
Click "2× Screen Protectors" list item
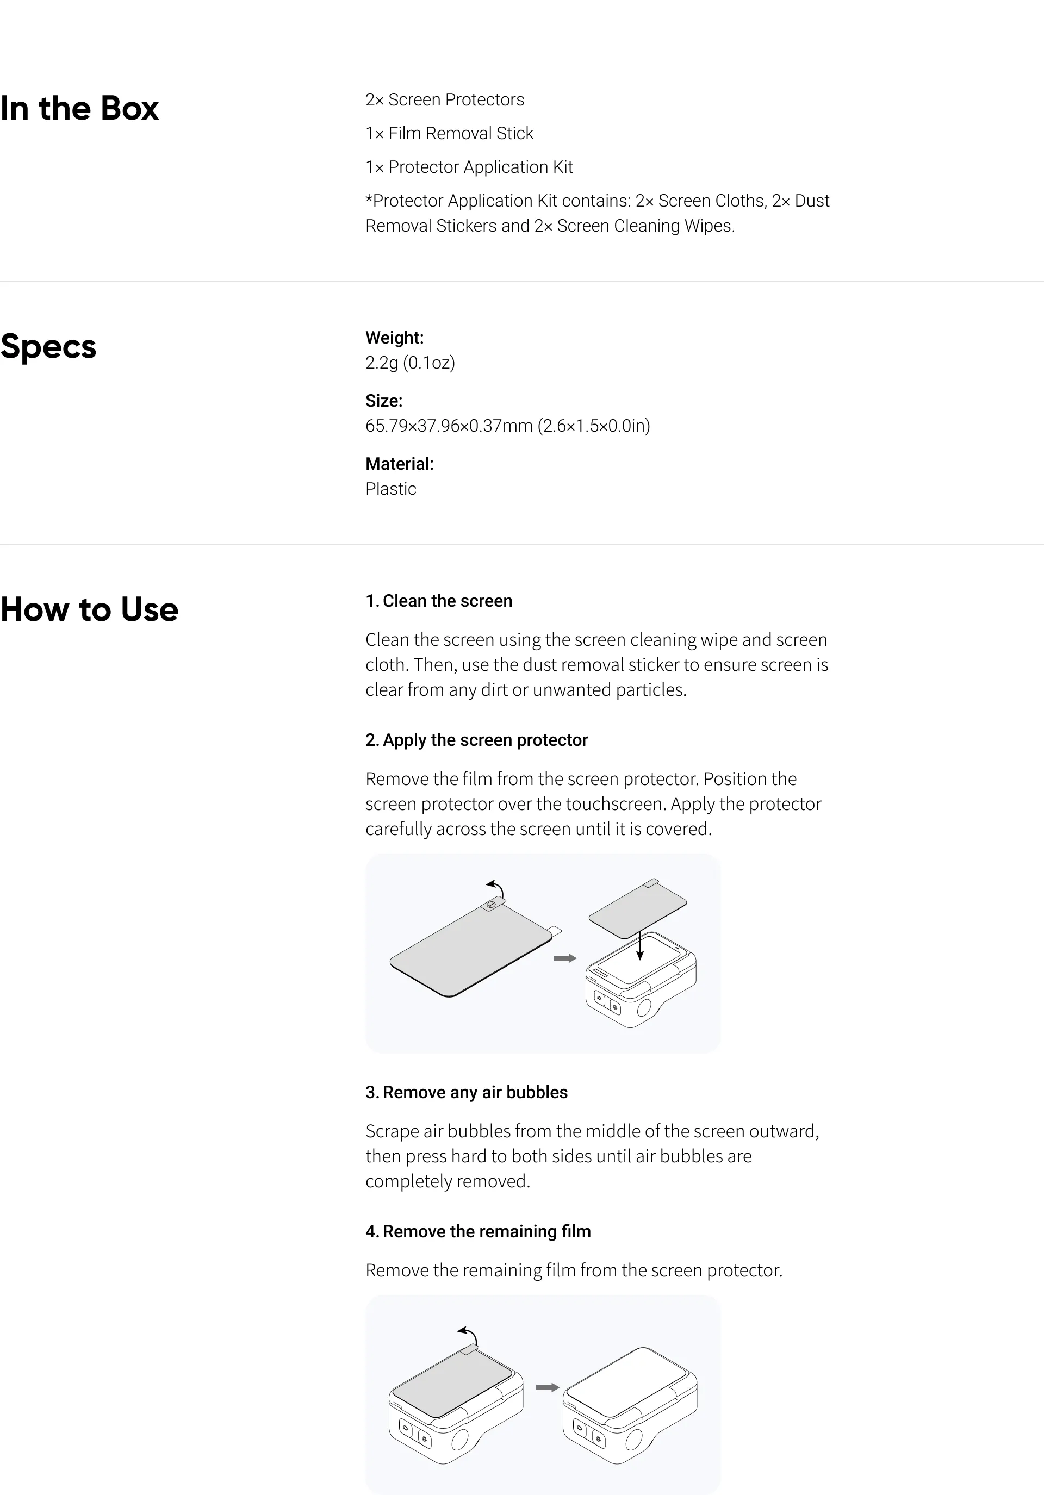445,99
